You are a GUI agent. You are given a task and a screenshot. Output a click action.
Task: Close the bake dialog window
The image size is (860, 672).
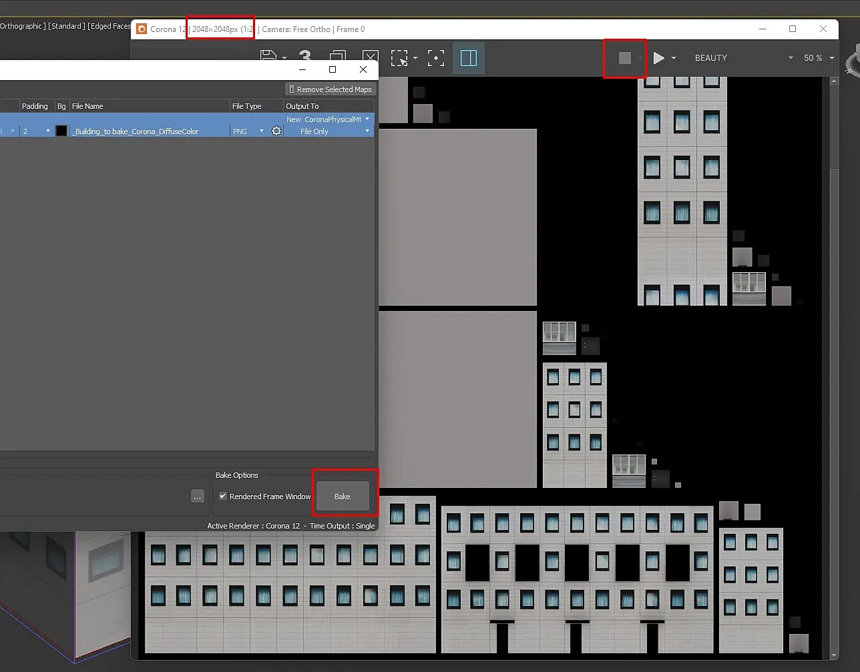click(363, 69)
